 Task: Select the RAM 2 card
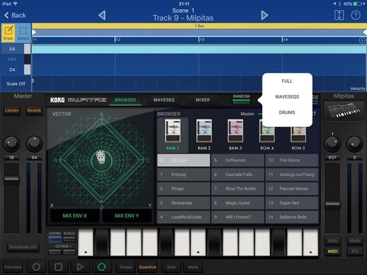pos(204,135)
